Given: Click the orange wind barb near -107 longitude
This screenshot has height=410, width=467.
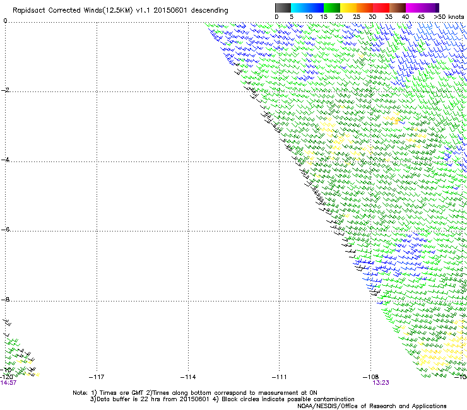Looking at the screenshot, I should [x=396, y=121].
